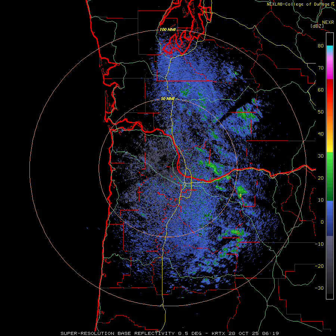Viewport: 336px width, 336px height.
Task: Click the 100 NMI range ring label
Action: click(x=168, y=29)
